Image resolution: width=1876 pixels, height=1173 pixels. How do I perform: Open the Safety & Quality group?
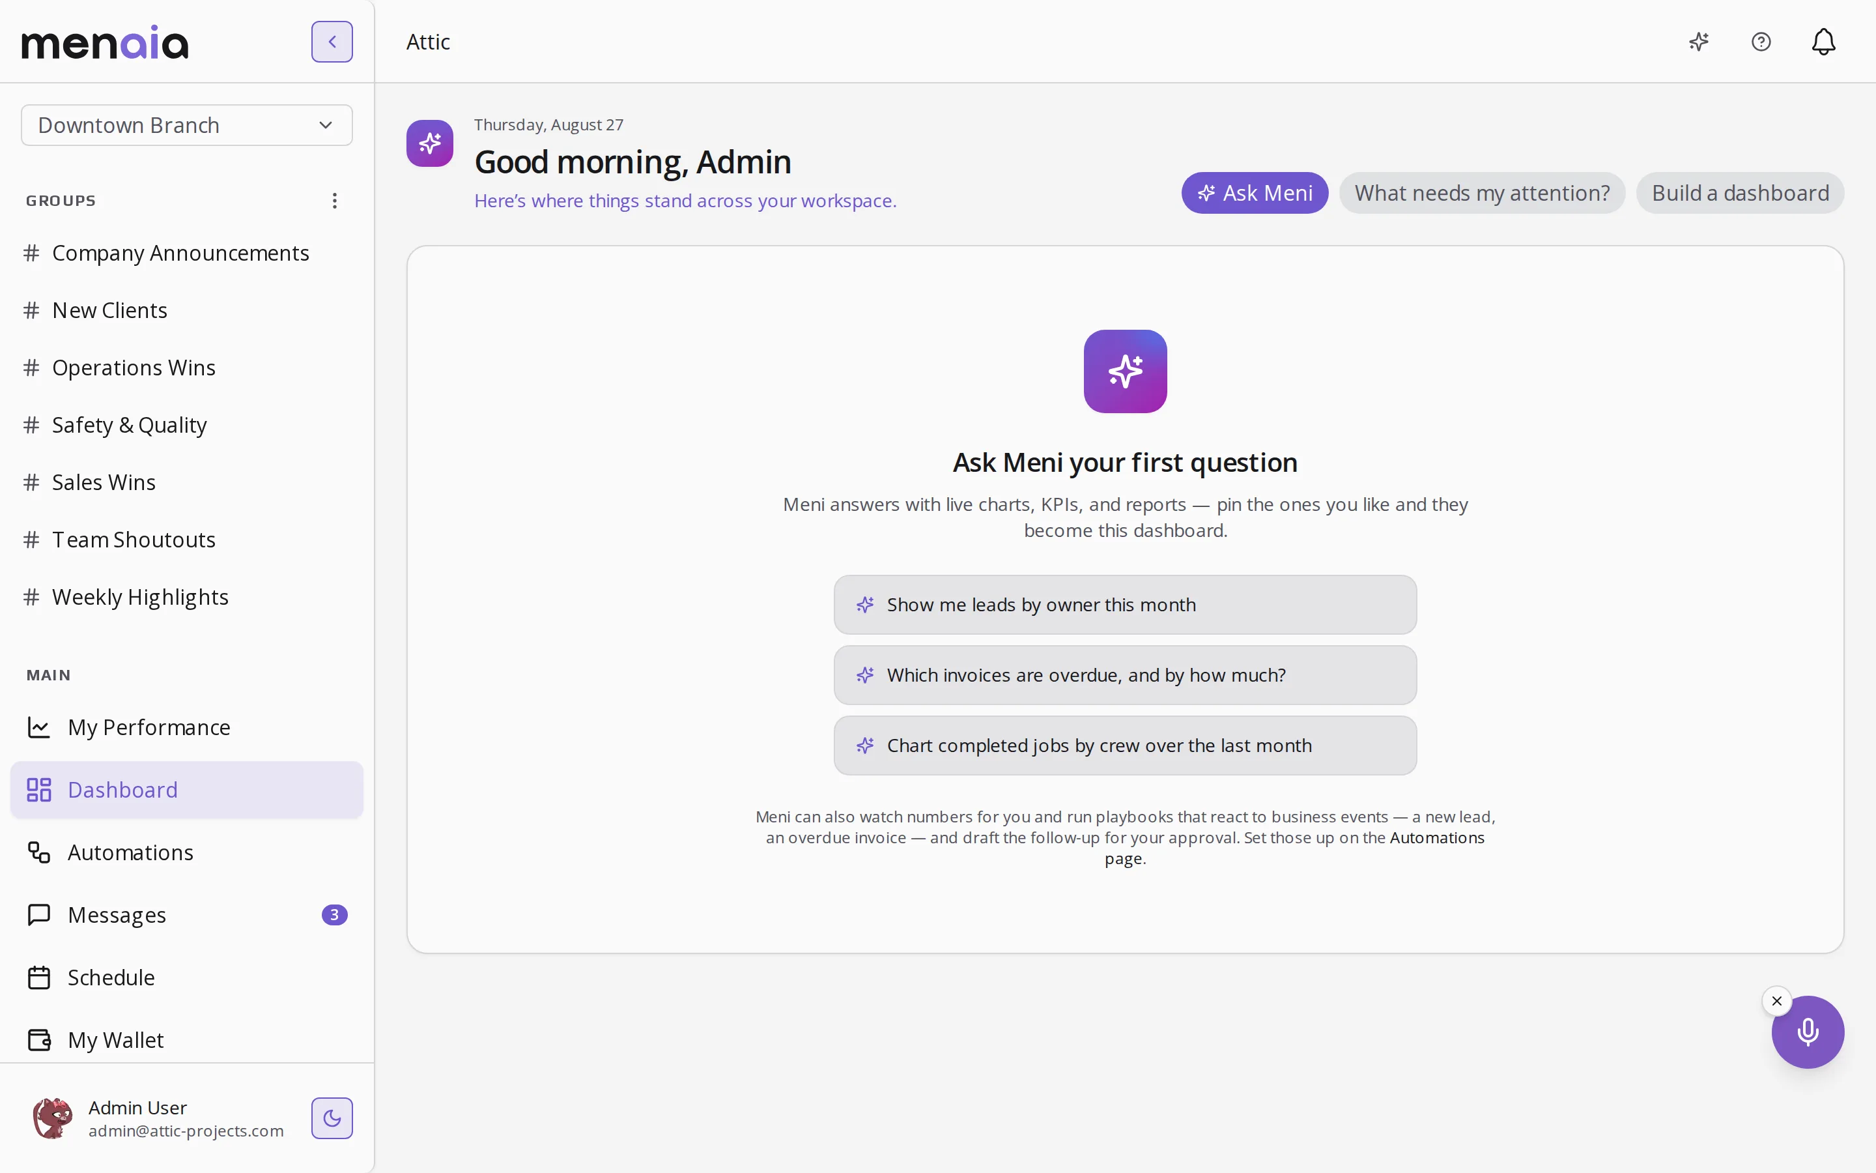pos(186,425)
